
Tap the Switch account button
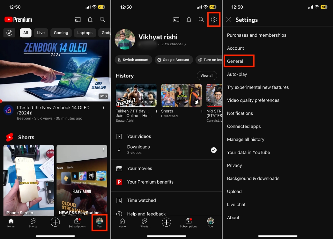(x=133, y=60)
